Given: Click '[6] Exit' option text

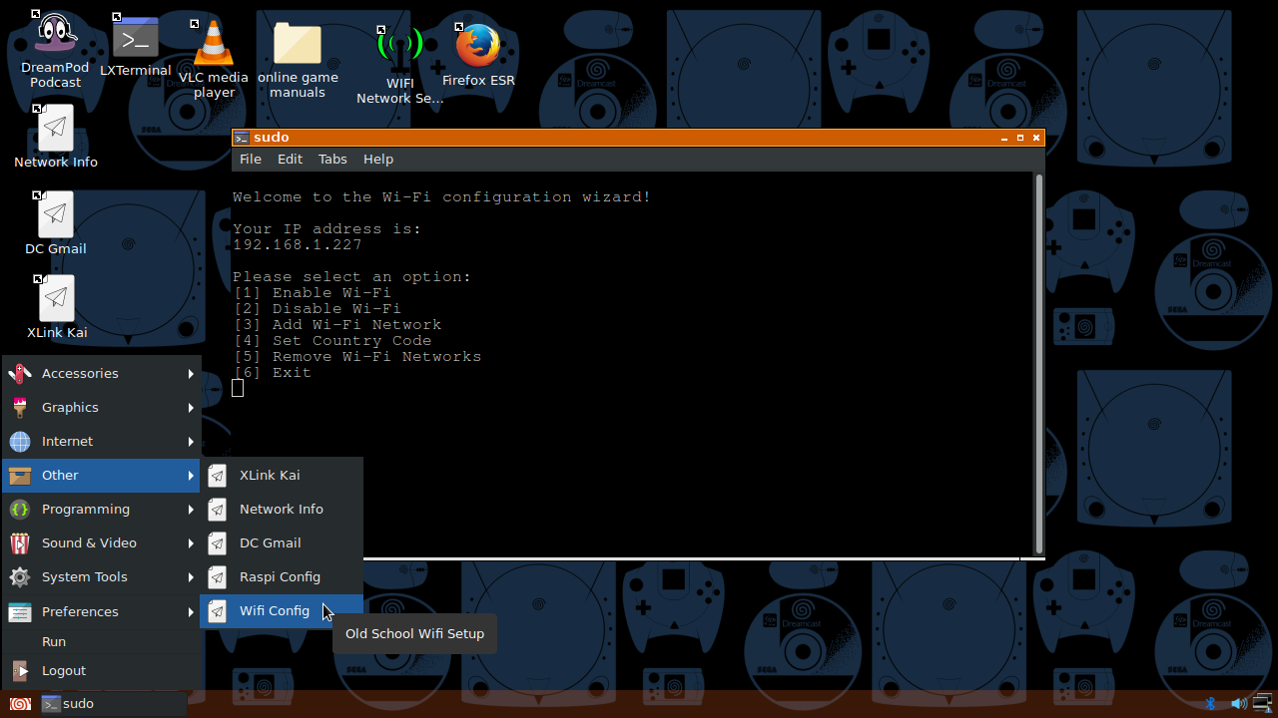Looking at the screenshot, I should 273,373.
